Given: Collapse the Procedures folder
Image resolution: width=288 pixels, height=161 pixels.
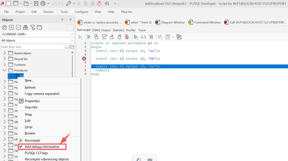Looking at the screenshot, I should pyautogui.click(x=5, y=70).
